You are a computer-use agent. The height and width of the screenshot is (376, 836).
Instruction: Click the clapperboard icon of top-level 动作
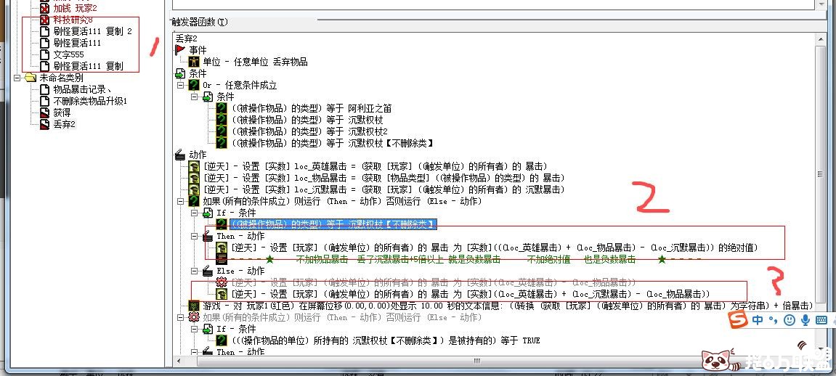coord(180,155)
